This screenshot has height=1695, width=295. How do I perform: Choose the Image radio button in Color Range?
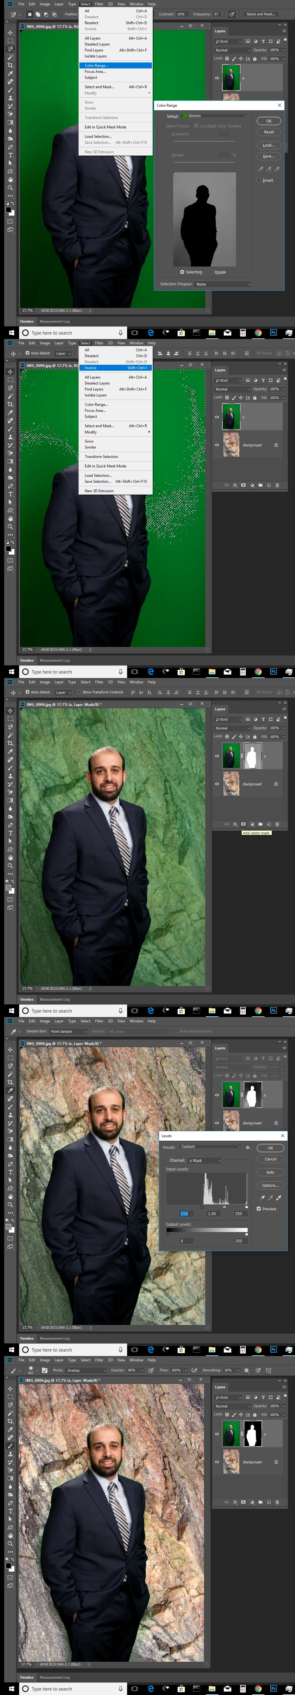[211, 272]
